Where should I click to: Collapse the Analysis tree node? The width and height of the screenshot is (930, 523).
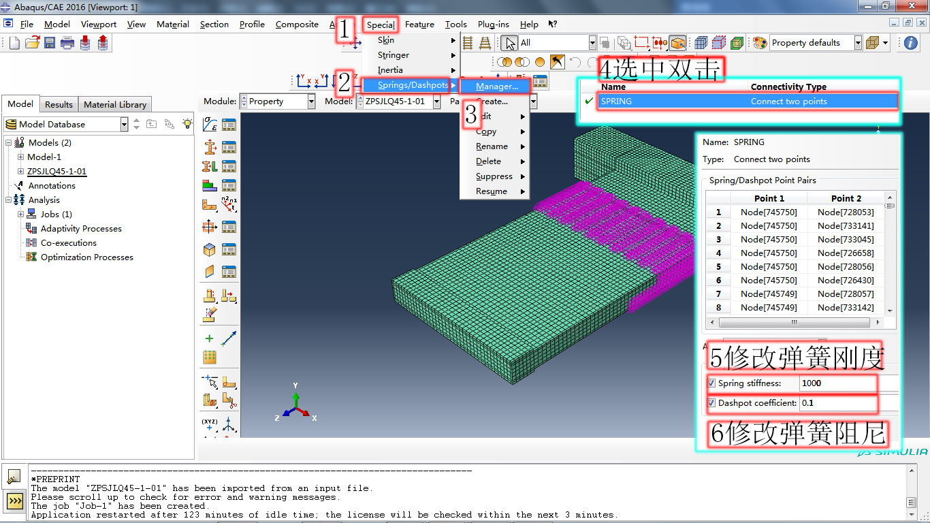point(8,200)
